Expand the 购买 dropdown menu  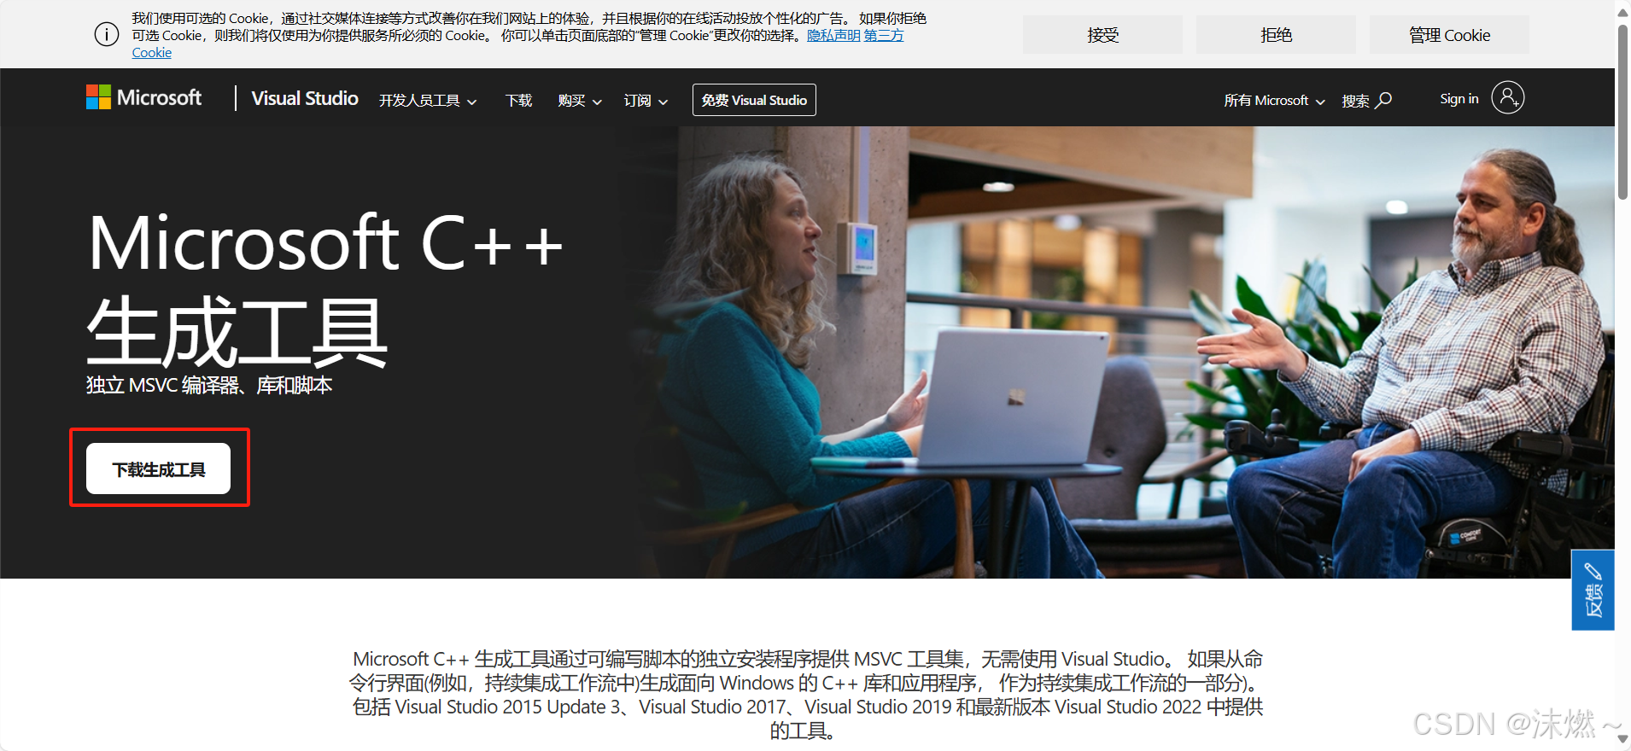click(580, 101)
